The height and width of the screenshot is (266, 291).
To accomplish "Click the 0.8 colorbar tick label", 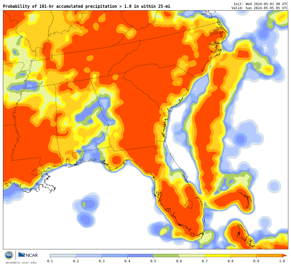I will point(230,261).
